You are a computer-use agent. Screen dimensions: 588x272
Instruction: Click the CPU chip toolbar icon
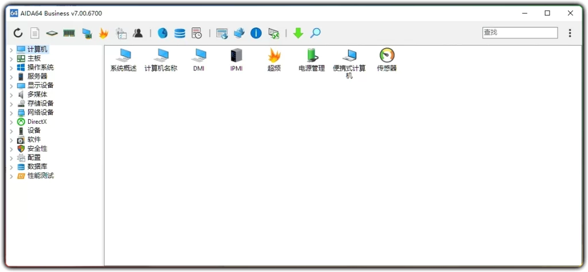(52, 33)
